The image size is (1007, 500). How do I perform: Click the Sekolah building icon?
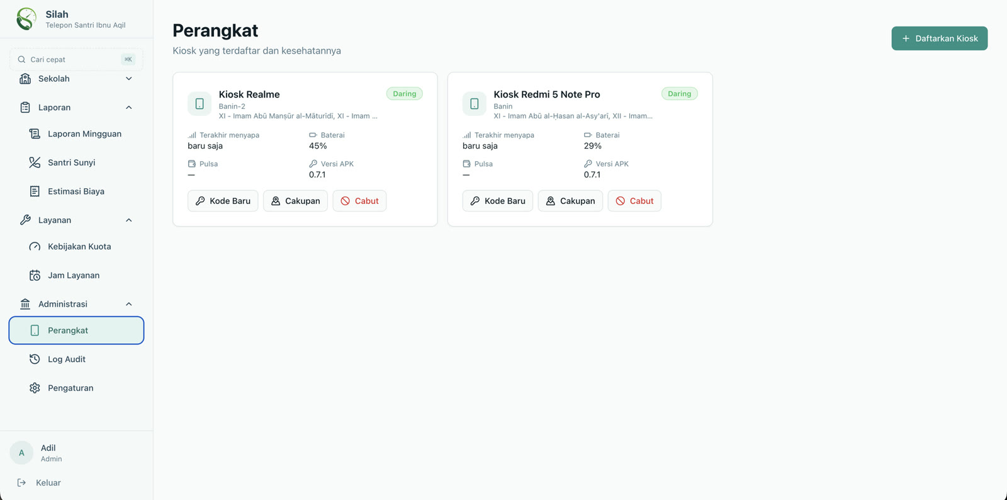tap(25, 79)
